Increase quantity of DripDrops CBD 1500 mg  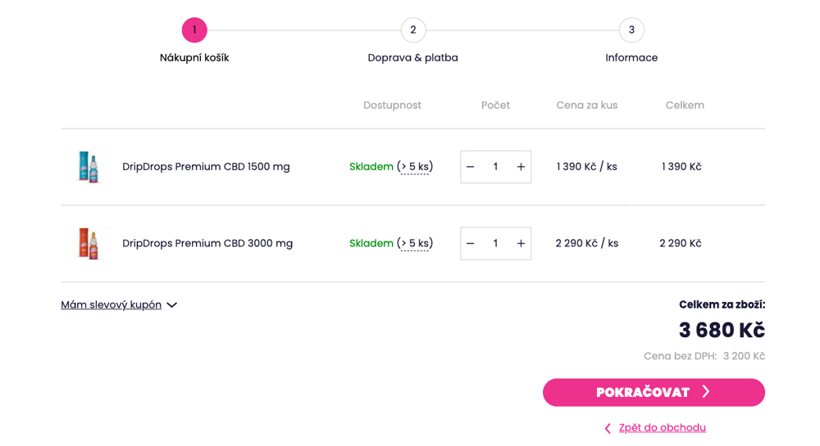[521, 167]
